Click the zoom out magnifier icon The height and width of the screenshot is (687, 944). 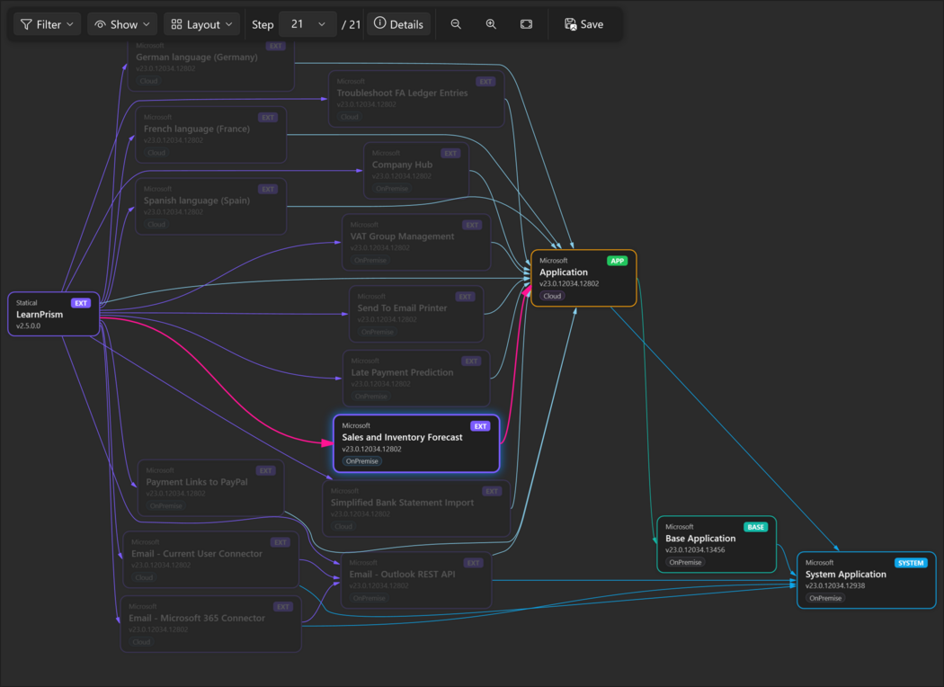point(456,24)
